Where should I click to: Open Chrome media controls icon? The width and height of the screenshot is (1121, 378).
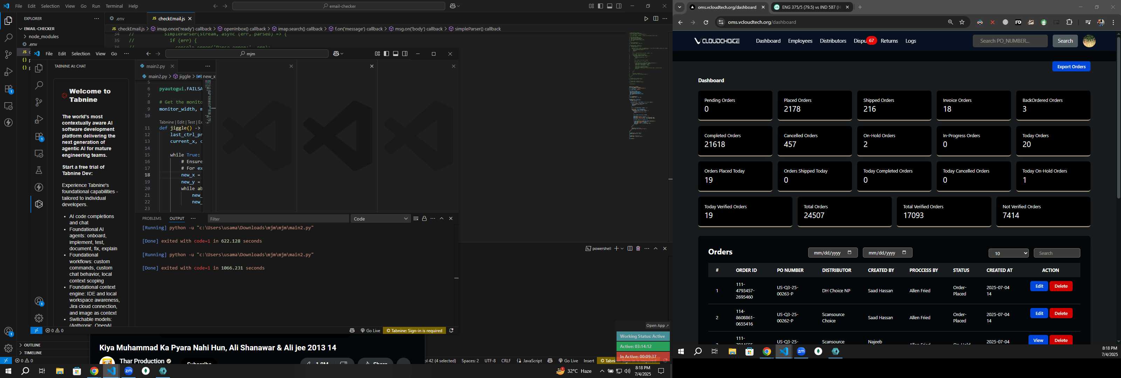[x=1088, y=22]
